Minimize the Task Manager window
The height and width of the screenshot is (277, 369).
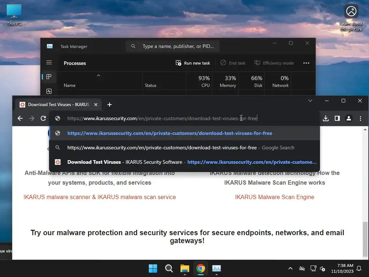coord(274,43)
